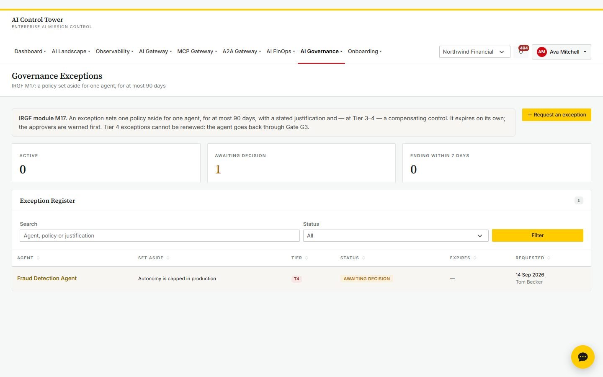Open the Status filter dropdown set to All

(x=396, y=235)
